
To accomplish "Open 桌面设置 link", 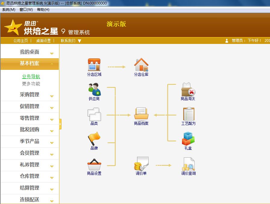I will 44,41.
